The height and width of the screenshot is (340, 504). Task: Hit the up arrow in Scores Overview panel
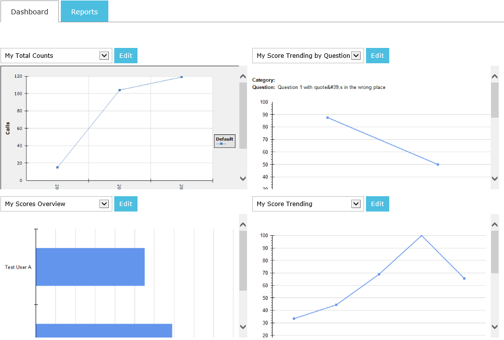[x=243, y=225]
